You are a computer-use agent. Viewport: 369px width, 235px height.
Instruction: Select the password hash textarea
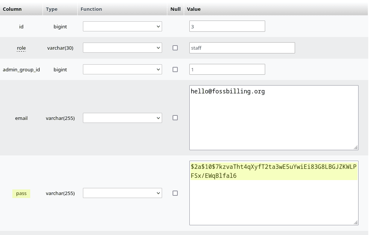pos(274,193)
